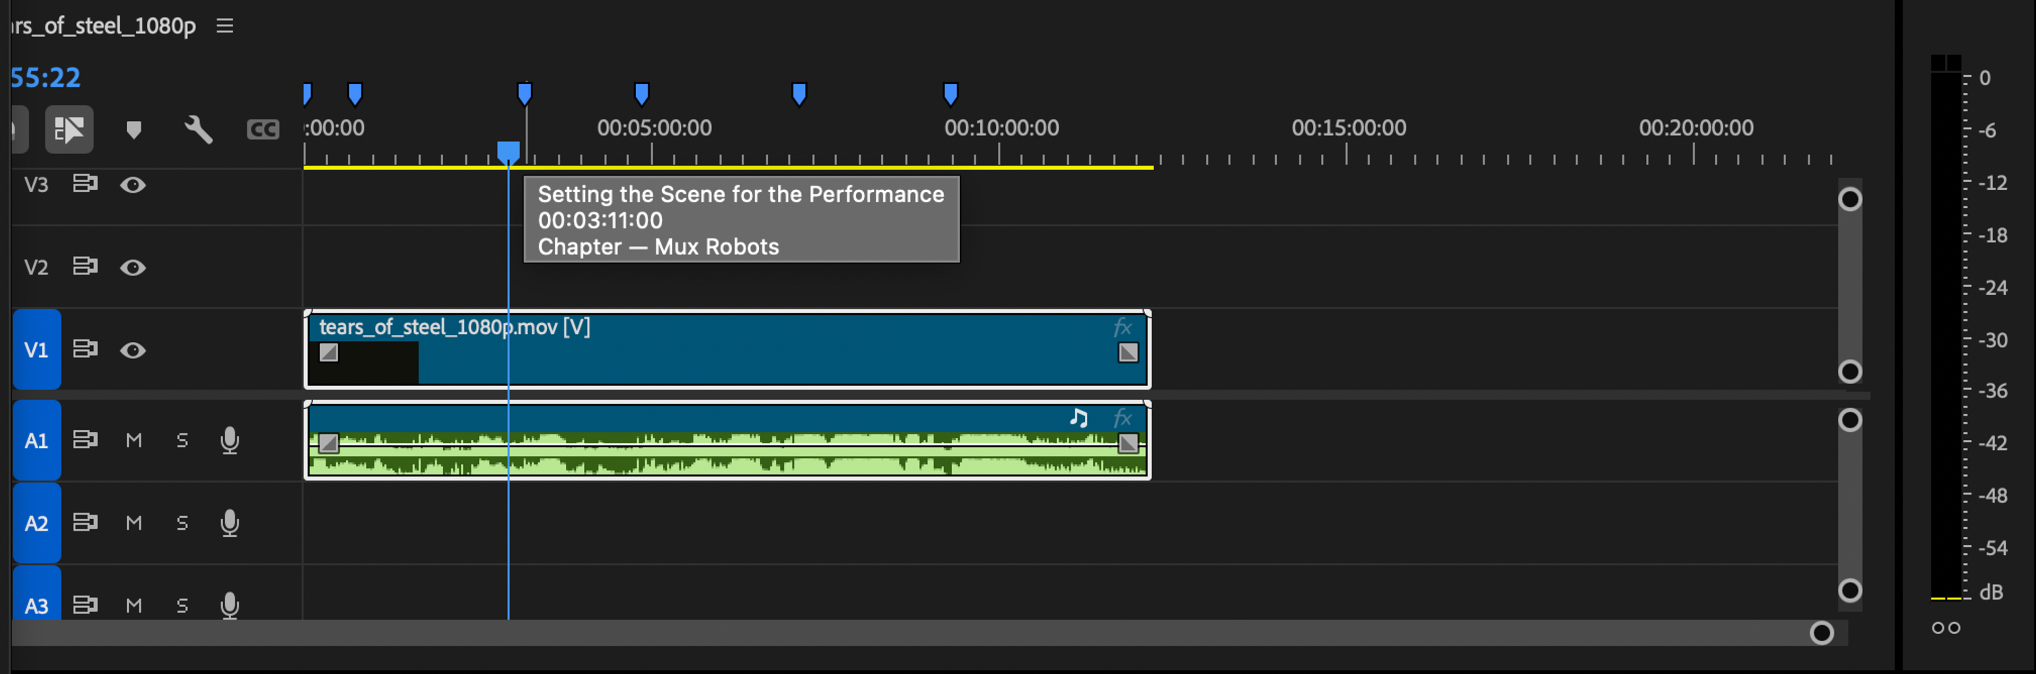Image resolution: width=2036 pixels, height=674 pixels.
Task: Click the 00:20:00:00 label on time ruler
Action: (x=1696, y=128)
